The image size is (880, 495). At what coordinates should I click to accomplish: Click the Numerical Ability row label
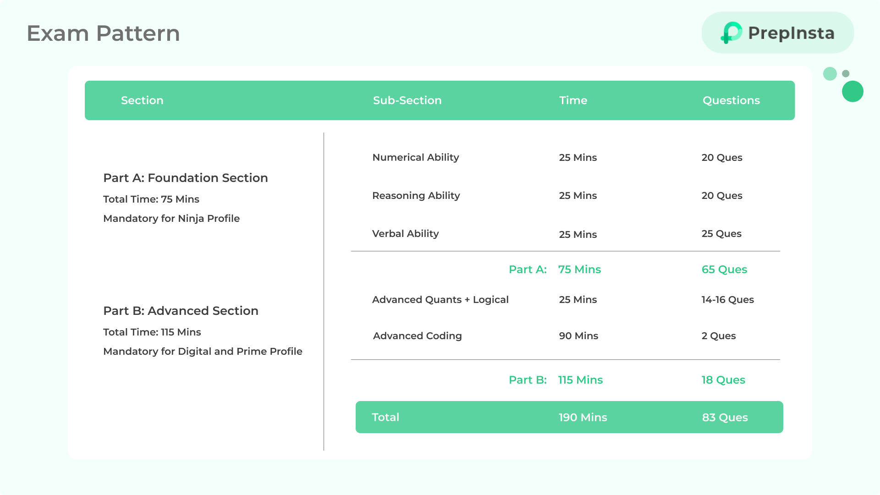[415, 157]
